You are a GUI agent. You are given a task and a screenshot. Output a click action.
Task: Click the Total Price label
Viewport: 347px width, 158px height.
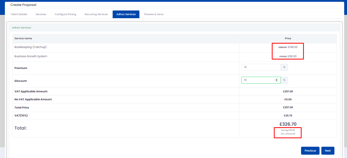22,107
